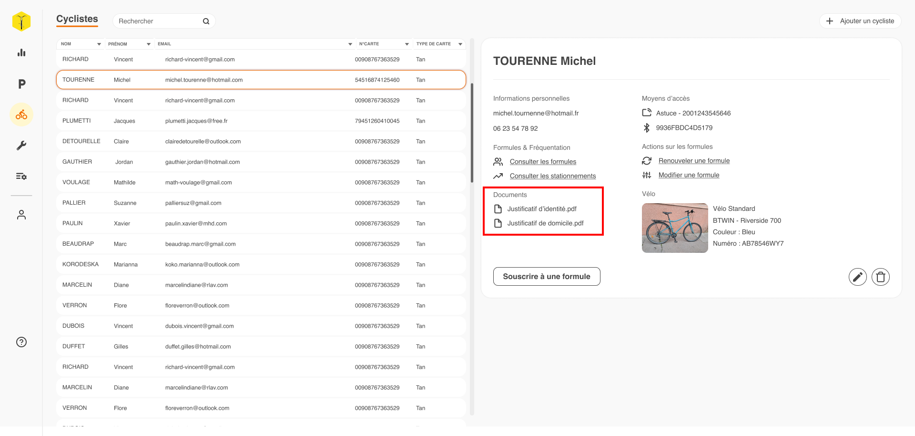Open the user profile icon in sidebar
Screen dimensions: 915x436
pos(21,215)
